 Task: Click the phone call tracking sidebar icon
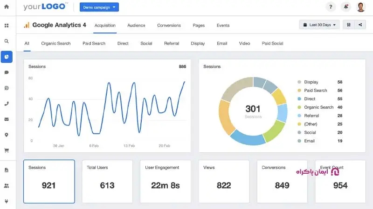(7, 104)
